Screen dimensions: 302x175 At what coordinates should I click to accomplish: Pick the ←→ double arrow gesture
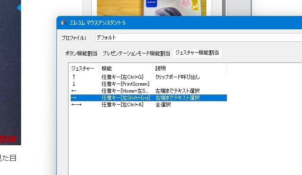[x=76, y=105]
